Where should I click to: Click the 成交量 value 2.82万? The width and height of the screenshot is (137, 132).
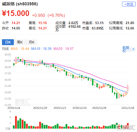click(73, 23)
